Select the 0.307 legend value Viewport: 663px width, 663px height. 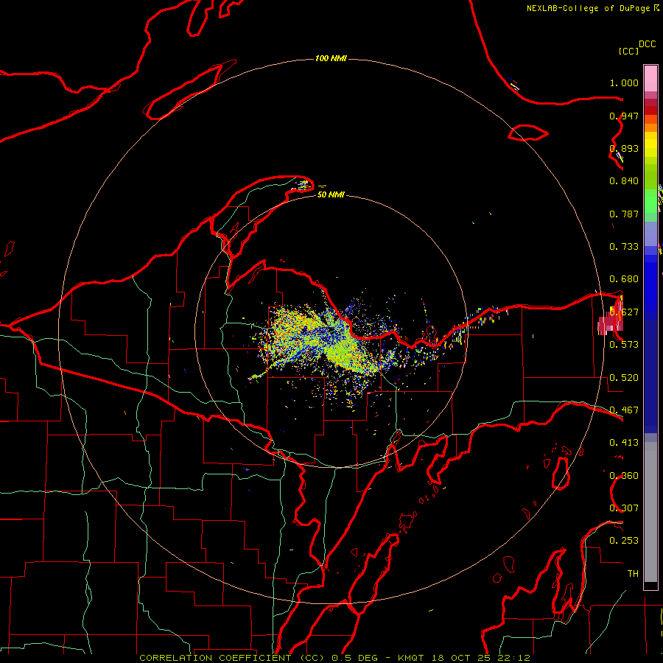[624, 508]
